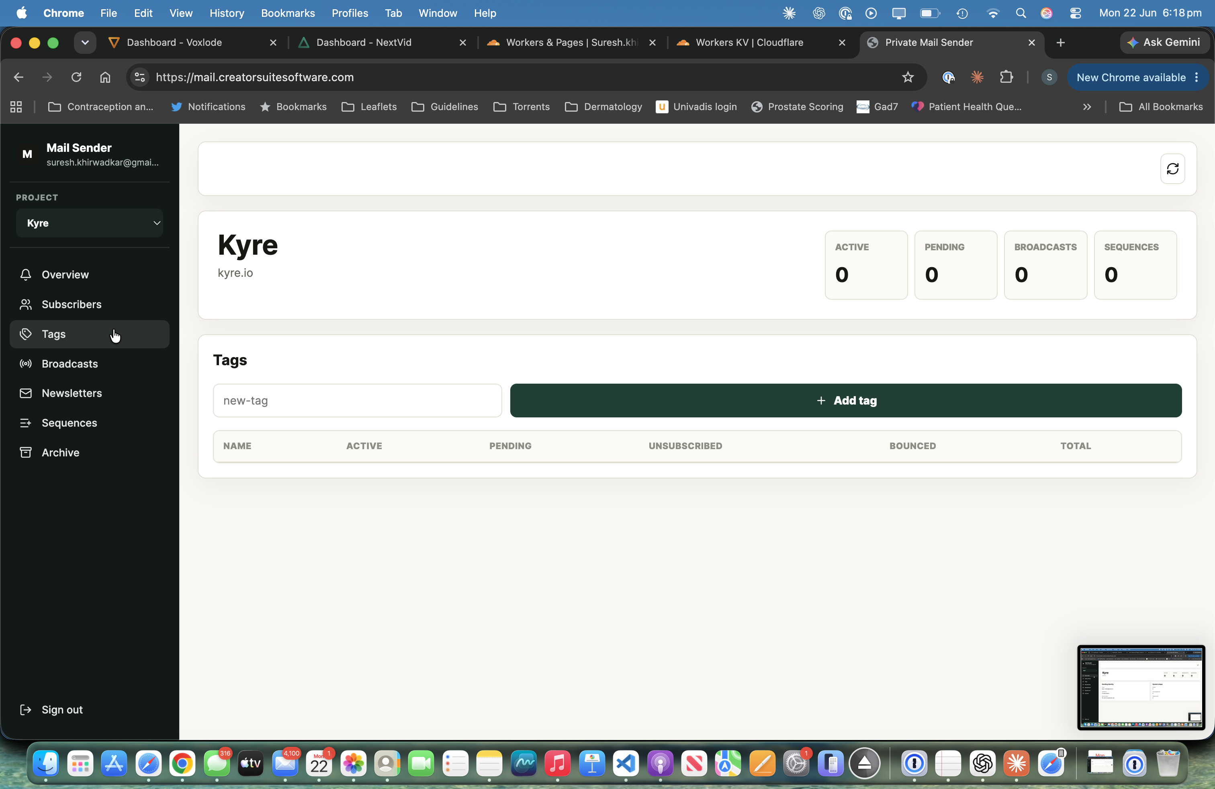The image size is (1215, 789).
Task: Click the refresh icon in top panel
Action: 1172,168
